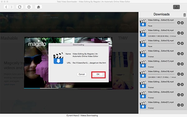Image resolution: width=187 pixels, height=117 pixels.
Task: Click the progress bar of Editor(14).mp4
Action: (161, 33)
